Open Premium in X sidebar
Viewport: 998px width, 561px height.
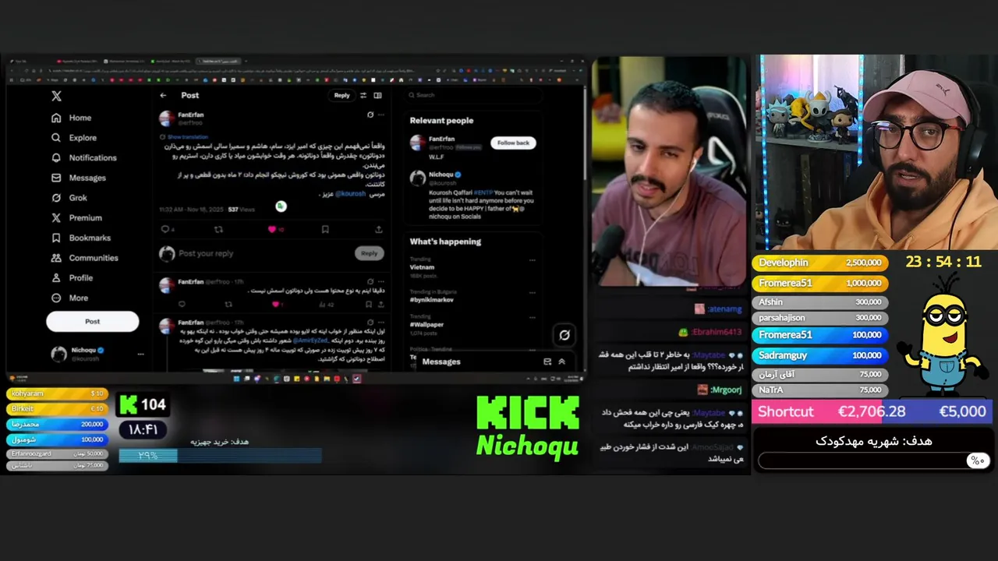[76, 218]
